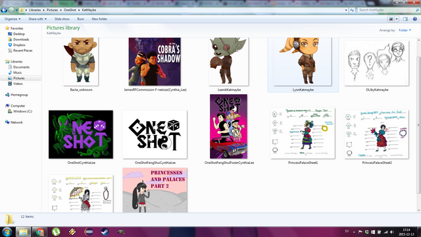Click OneShot in the address breadcrumb
The width and height of the screenshot is (421, 237).
pos(70,10)
